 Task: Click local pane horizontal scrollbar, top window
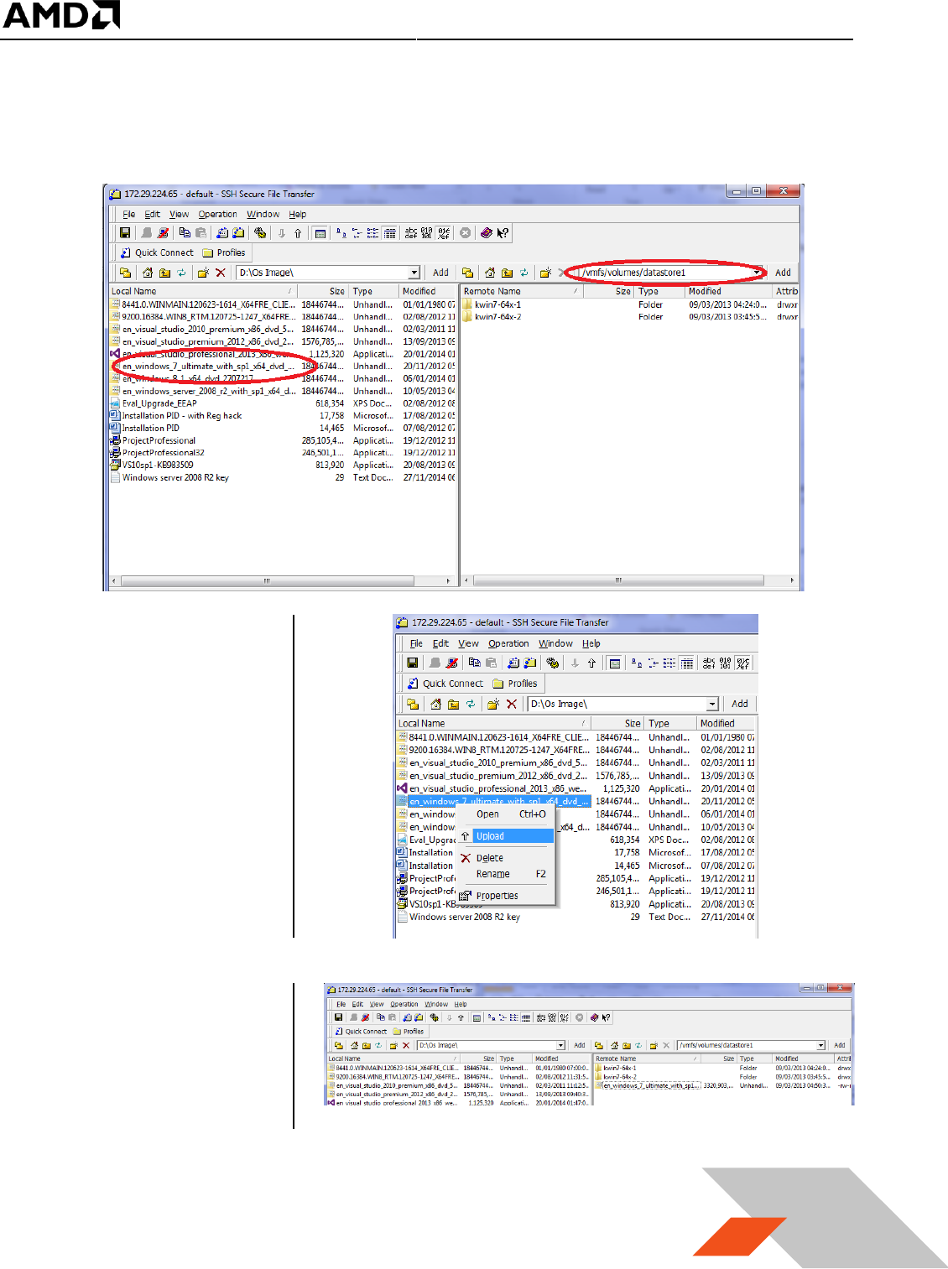268,580
